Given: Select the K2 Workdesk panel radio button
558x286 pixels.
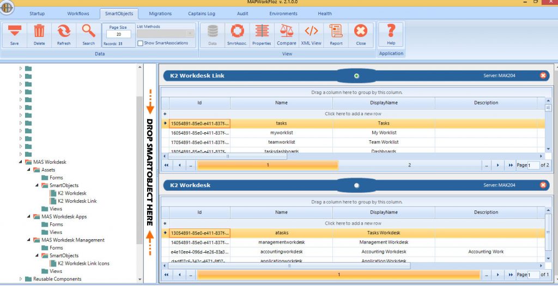Looking at the screenshot, I should tap(356, 185).
